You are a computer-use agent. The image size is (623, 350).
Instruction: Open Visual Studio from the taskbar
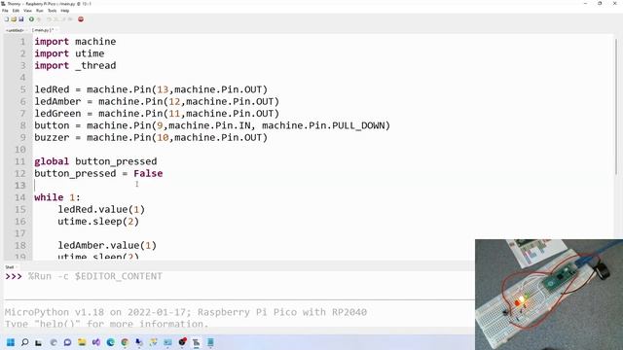[96, 342]
